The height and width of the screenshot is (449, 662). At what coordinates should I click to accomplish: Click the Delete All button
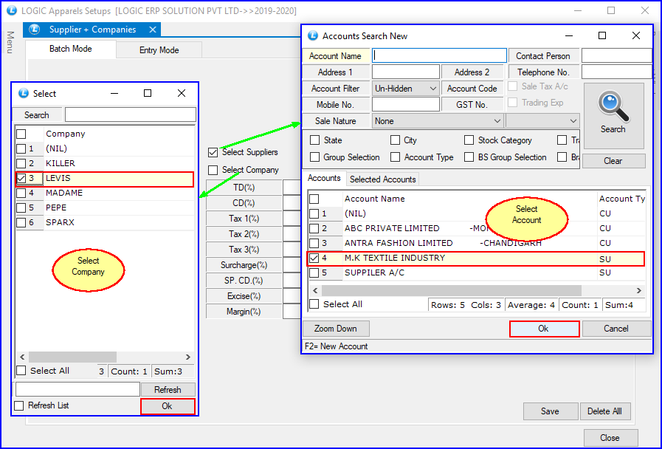[604, 411]
